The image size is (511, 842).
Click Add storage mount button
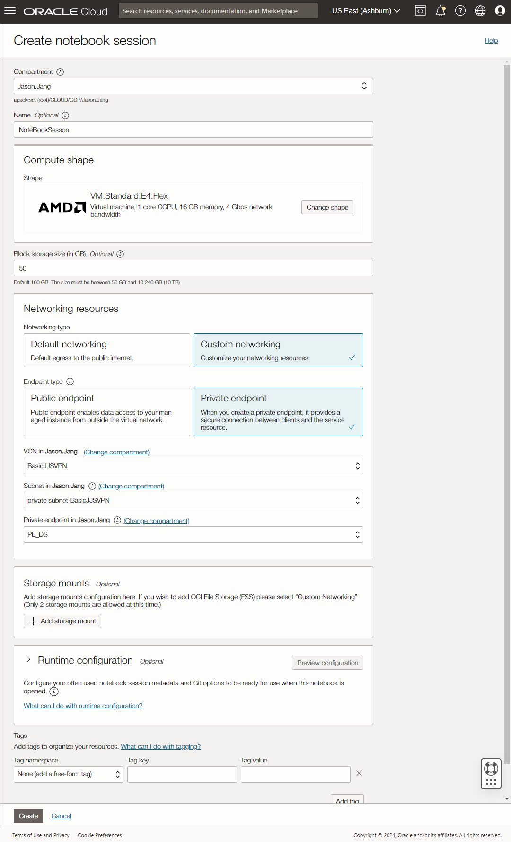click(62, 621)
